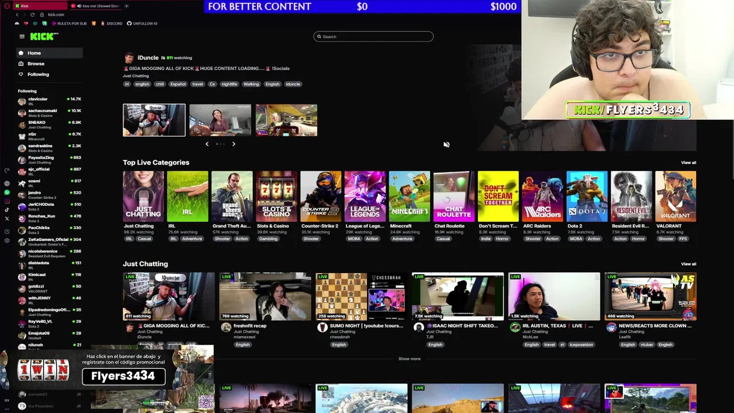Open the VALORANT category card

[676, 196]
